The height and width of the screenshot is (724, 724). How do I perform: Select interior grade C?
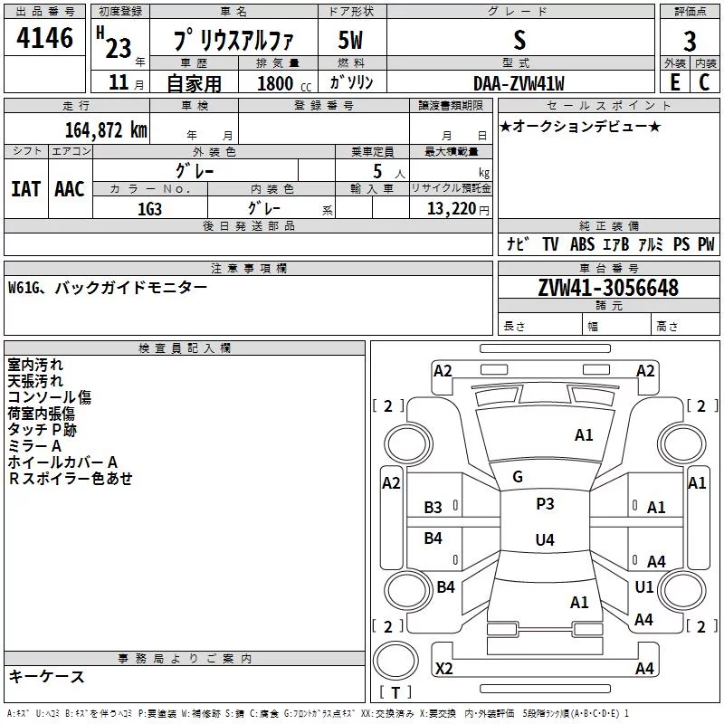click(x=704, y=81)
